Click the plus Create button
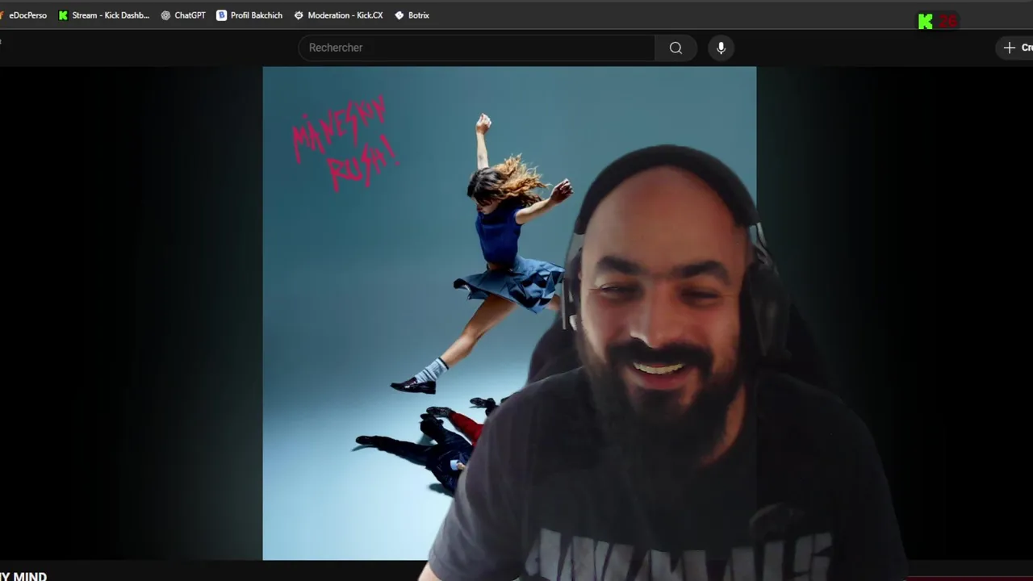 [1015, 48]
